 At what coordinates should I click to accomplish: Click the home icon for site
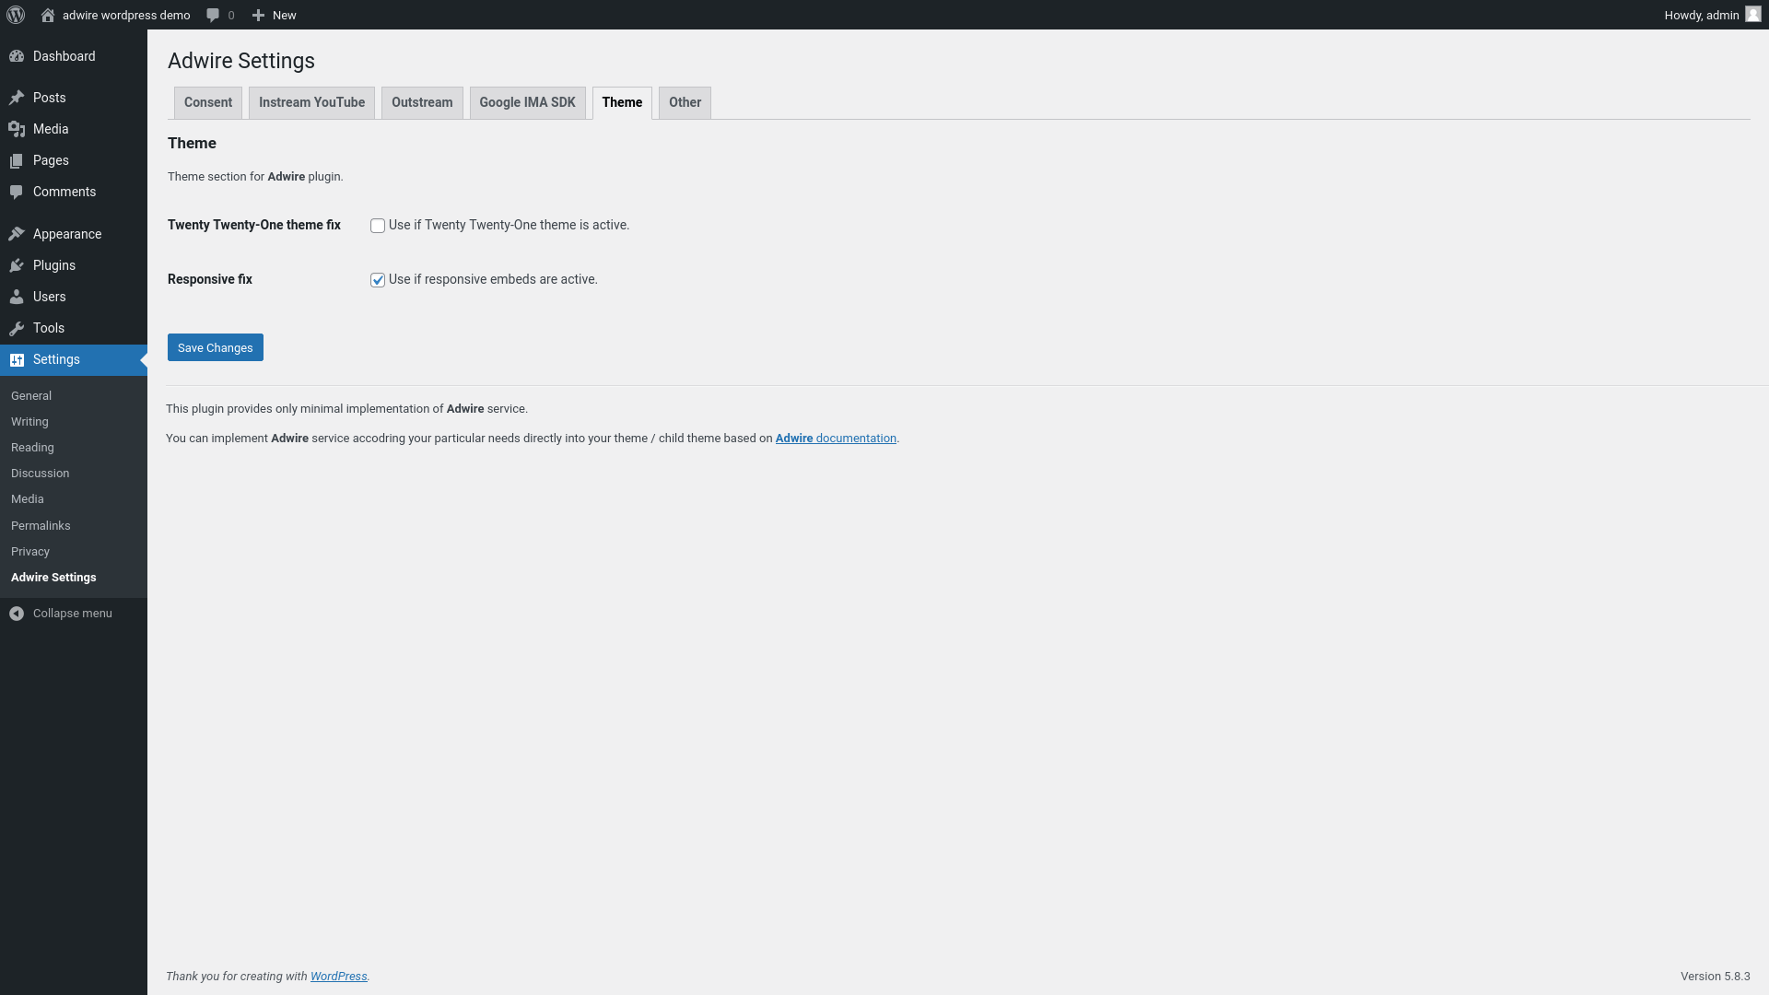click(48, 15)
